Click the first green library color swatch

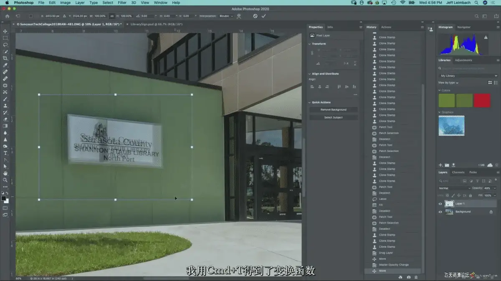[x=446, y=100]
